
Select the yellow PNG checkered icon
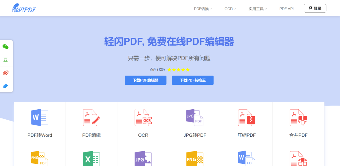point(195,158)
